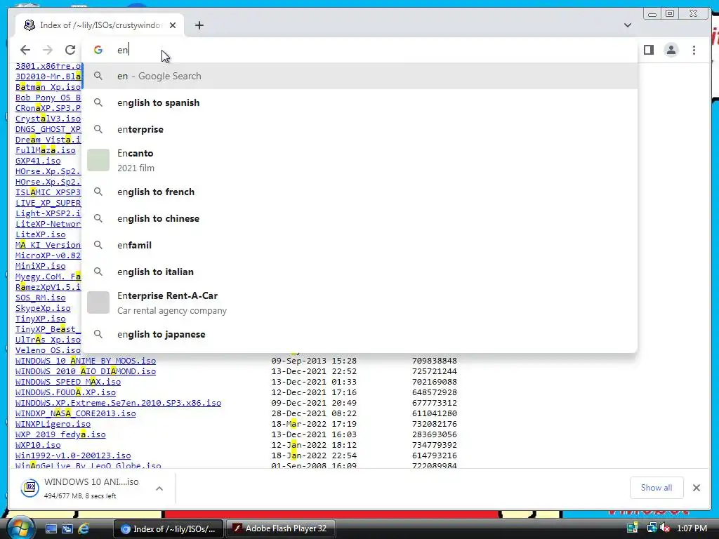Open the Chrome profile avatar icon
This screenshot has height=539, width=719.
[671, 50]
